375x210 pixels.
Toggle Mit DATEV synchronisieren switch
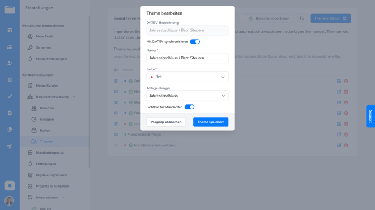(195, 42)
